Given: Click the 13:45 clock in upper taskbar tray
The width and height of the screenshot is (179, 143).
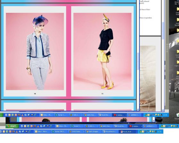Looking at the screenshot, I should [x=165, y=115].
